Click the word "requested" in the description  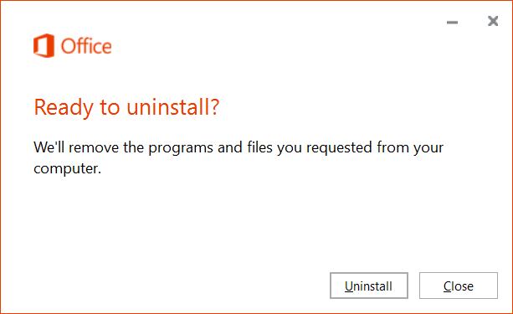[x=339, y=147]
